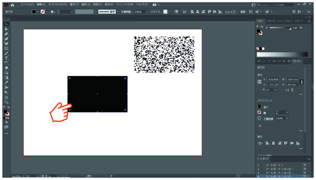This screenshot has width=316, height=180.
Task: Click the Flip Vertical icon in Properties
Action: point(292,90)
